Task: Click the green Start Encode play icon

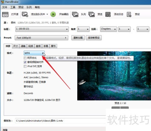Action: [x=53, y=14]
